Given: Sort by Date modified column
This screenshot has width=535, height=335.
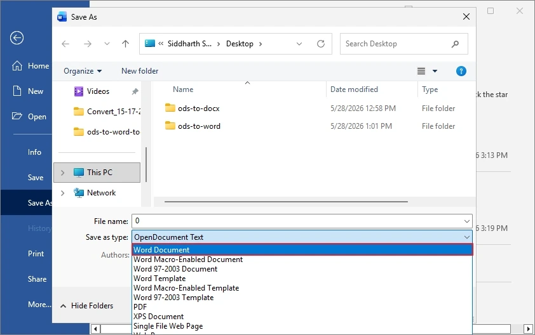Looking at the screenshot, I should 354,89.
